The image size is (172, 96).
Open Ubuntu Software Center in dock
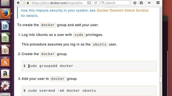[x=5, y=62]
